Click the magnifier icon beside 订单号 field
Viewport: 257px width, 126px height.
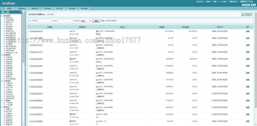pos(30,21)
